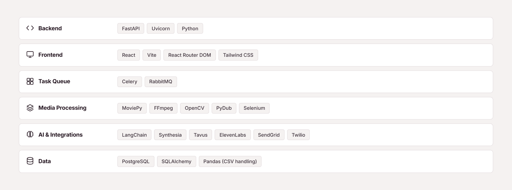Select the Tavus tag
Screen dimensions: 512x190
200,135
